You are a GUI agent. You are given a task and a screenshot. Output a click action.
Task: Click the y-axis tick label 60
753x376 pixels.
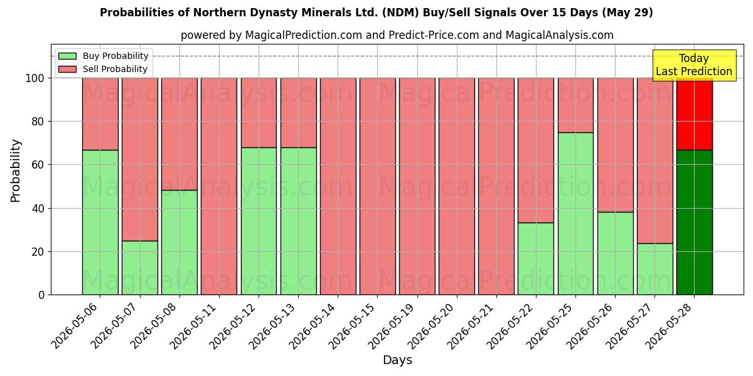(x=39, y=165)
